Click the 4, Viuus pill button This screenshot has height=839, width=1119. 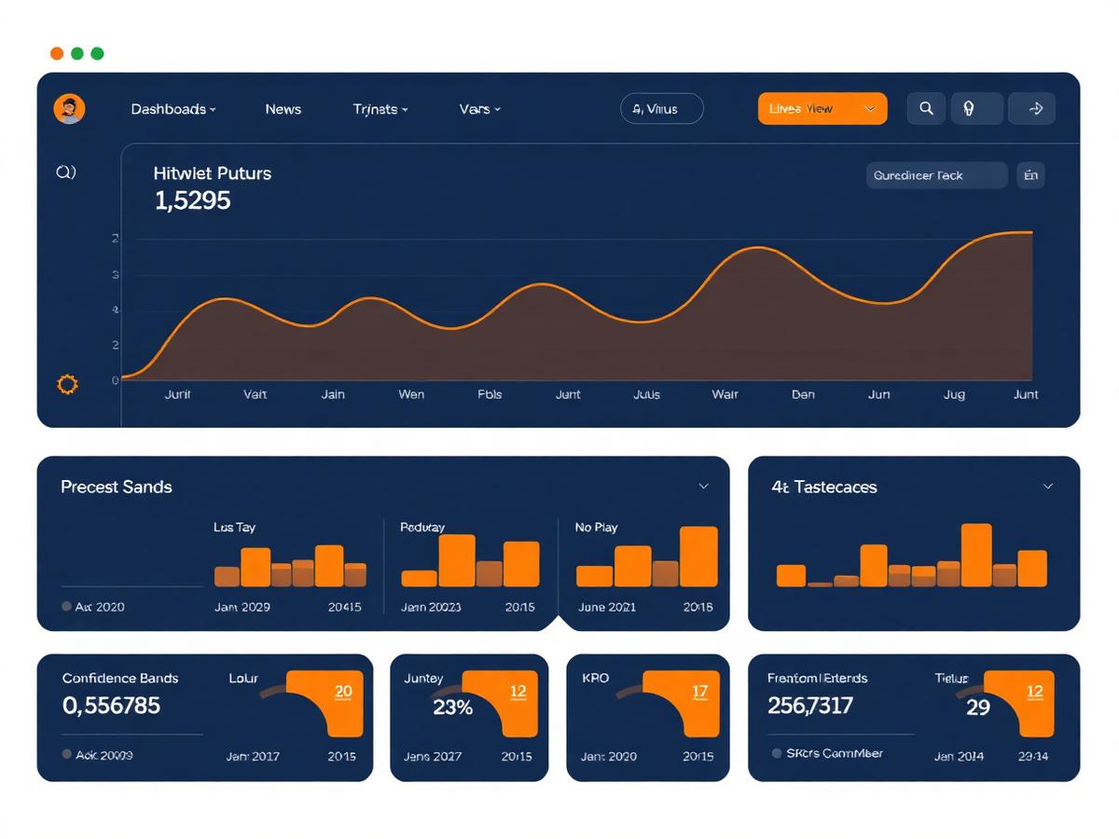(x=662, y=108)
